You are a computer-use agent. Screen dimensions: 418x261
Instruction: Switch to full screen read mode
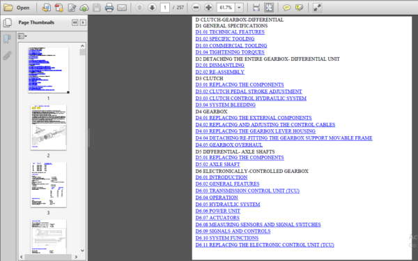(x=317, y=8)
